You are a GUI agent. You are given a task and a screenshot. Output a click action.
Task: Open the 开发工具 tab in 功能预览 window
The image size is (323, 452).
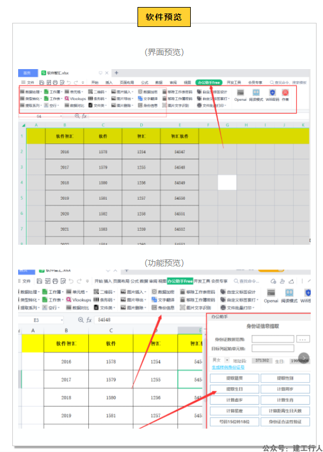[202, 281]
